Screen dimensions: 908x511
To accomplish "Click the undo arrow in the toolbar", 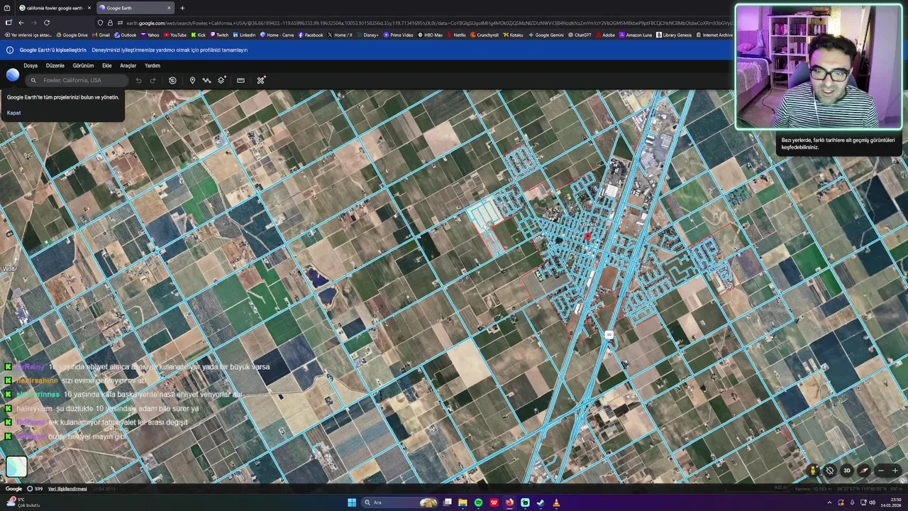I will click(x=138, y=80).
